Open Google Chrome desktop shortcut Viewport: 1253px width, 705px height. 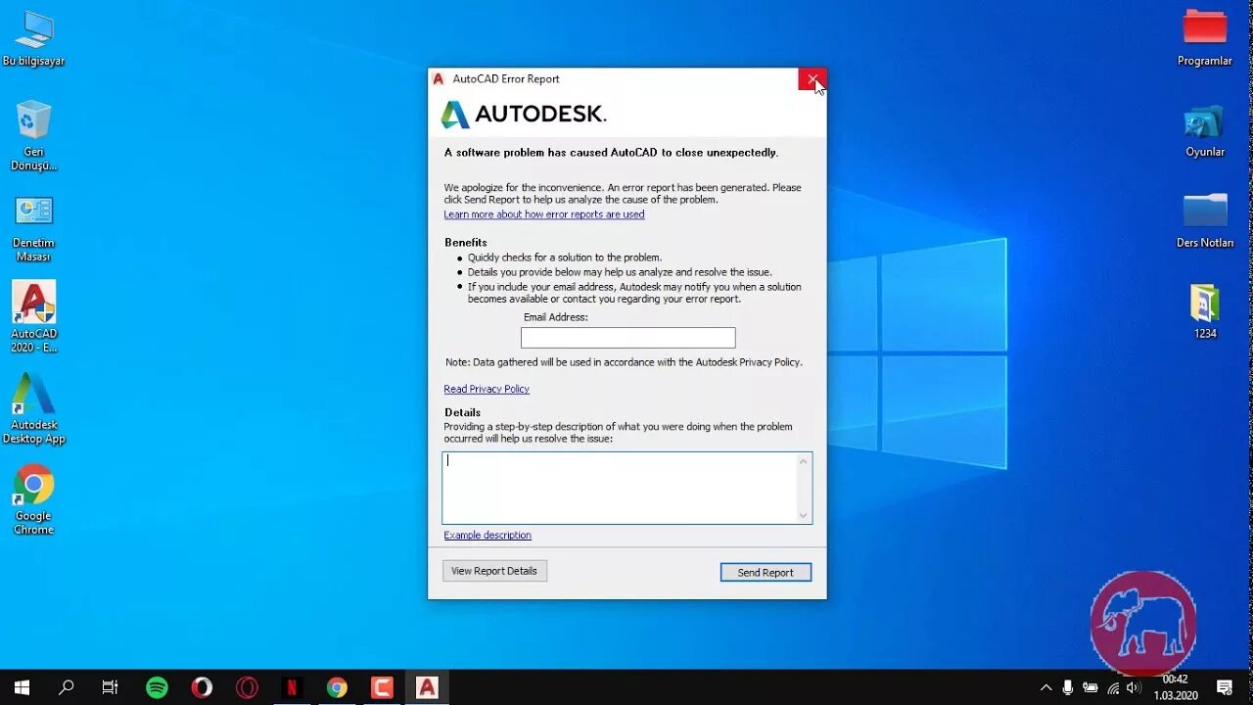click(33, 499)
